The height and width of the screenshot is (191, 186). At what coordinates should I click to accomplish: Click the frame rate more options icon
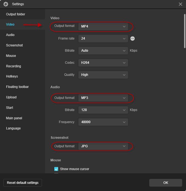point(133,39)
